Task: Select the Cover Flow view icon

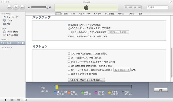Action: tap(139, 7)
